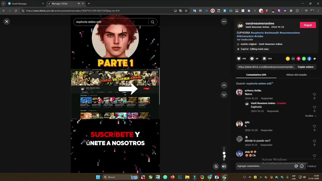Click the #resumenanime hashtag
Screen dimensions: 322x181
click(290, 33)
